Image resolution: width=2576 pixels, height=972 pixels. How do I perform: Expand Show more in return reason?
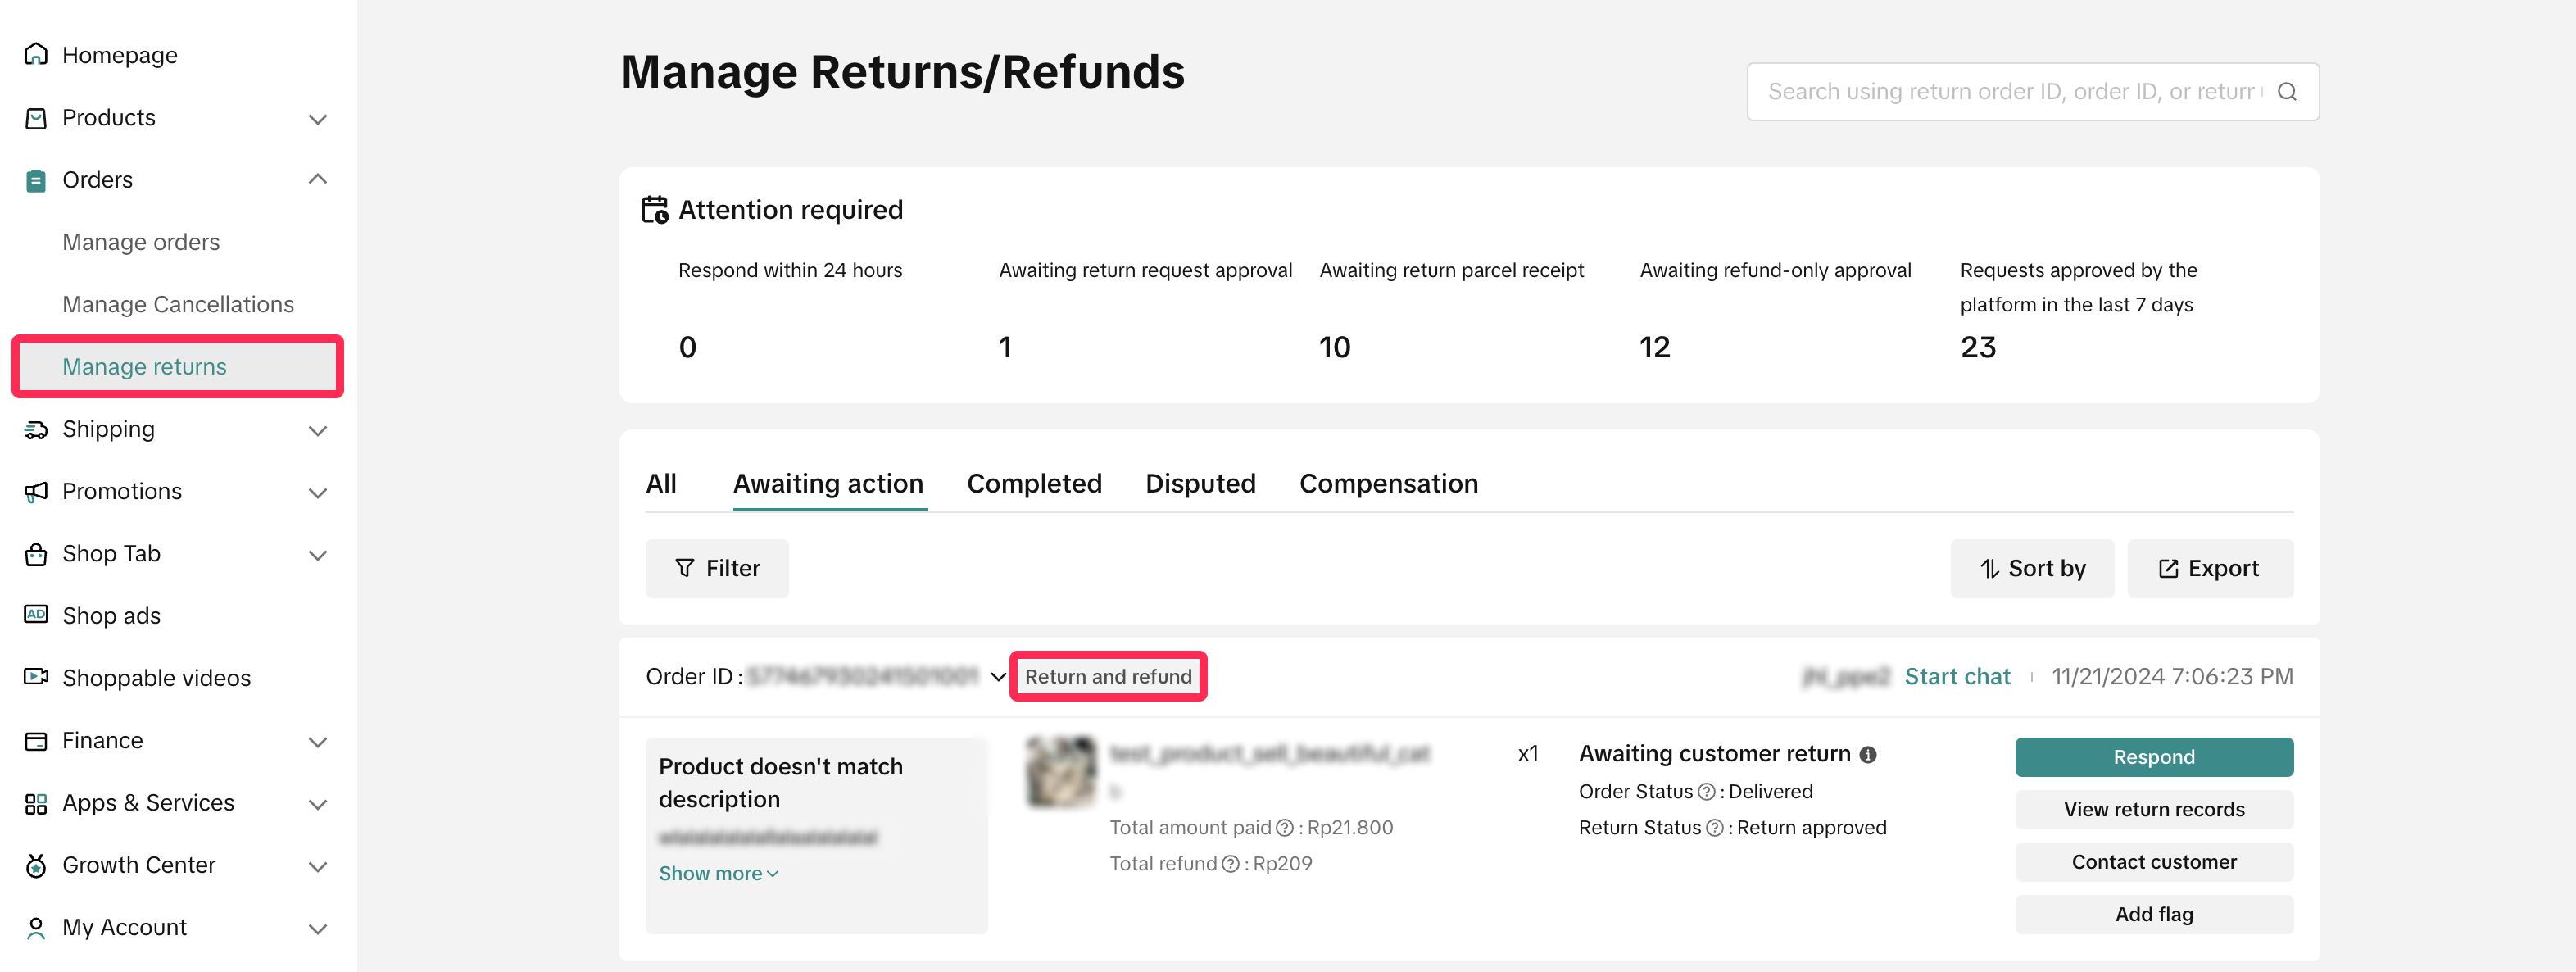pos(717,874)
